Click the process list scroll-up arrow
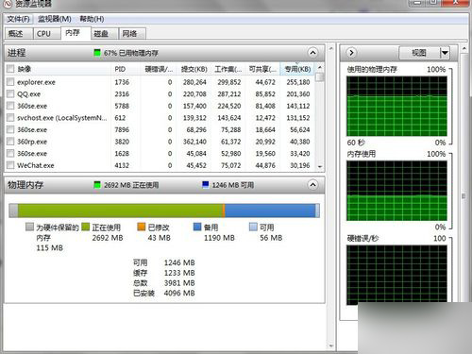Viewport: 472px width, 354px height. coord(320,67)
